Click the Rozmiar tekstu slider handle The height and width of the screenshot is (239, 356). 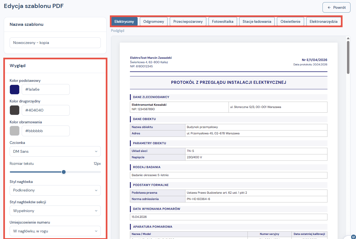64,172
